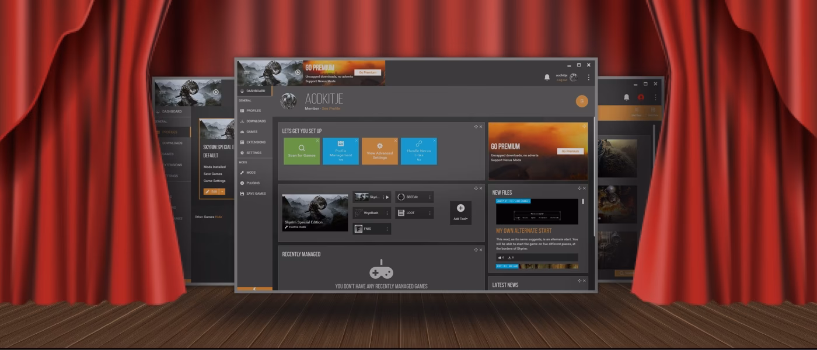Click the Hide link next to Other Games
Screen dimensions: 817x350
(x=218, y=217)
